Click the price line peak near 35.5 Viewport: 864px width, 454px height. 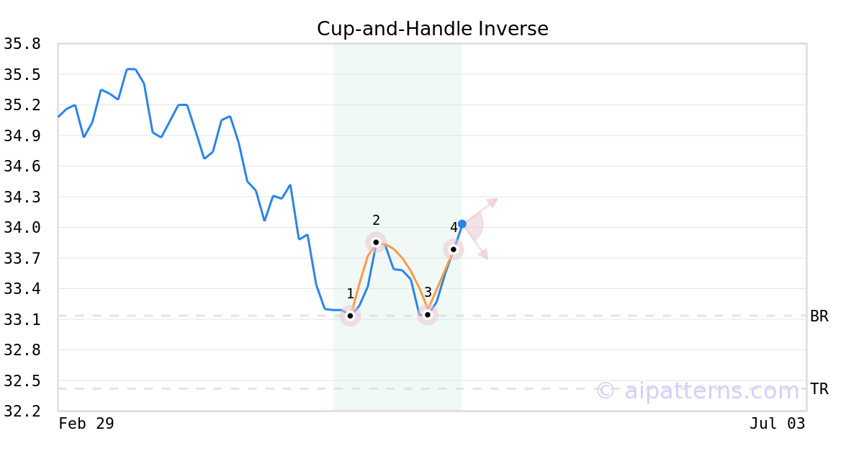point(131,69)
